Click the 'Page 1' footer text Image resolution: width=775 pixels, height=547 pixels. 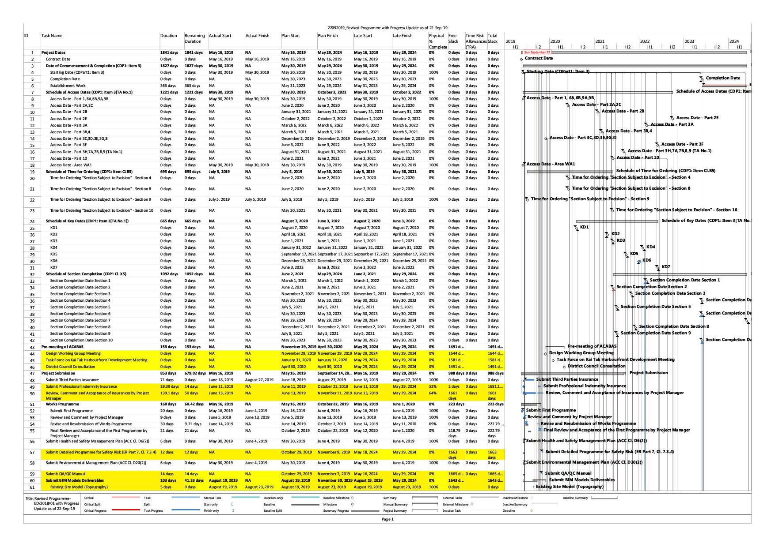387,519
